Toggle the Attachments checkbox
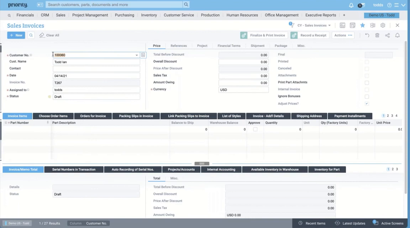Image resolution: width=410 pixels, height=228 pixels. click(367, 76)
